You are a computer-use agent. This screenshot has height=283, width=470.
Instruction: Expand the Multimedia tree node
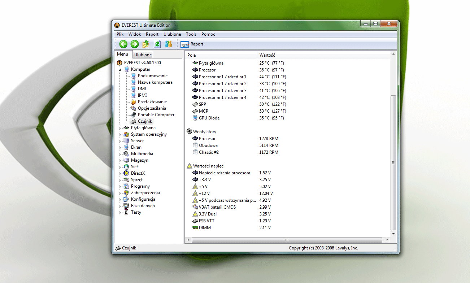[x=120, y=154]
